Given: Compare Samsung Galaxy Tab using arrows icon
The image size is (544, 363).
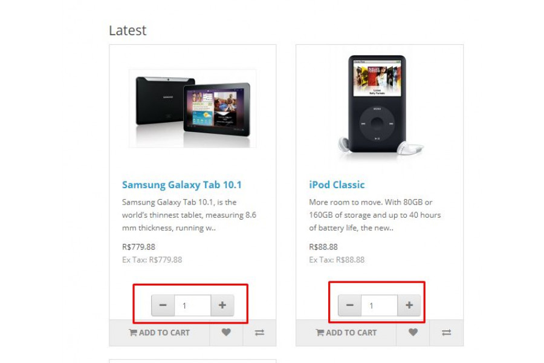Looking at the screenshot, I should click(x=259, y=333).
